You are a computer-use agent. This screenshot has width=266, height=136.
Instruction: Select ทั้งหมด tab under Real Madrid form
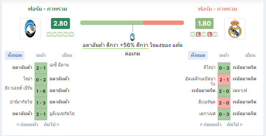[x=198, y=55]
